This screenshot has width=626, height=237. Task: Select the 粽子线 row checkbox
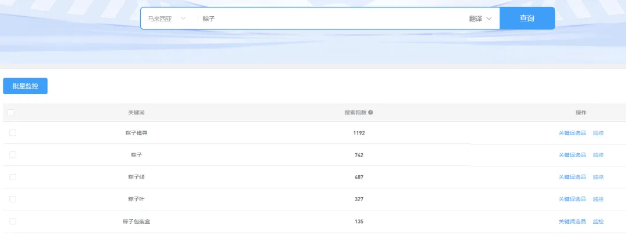pos(13,177)
